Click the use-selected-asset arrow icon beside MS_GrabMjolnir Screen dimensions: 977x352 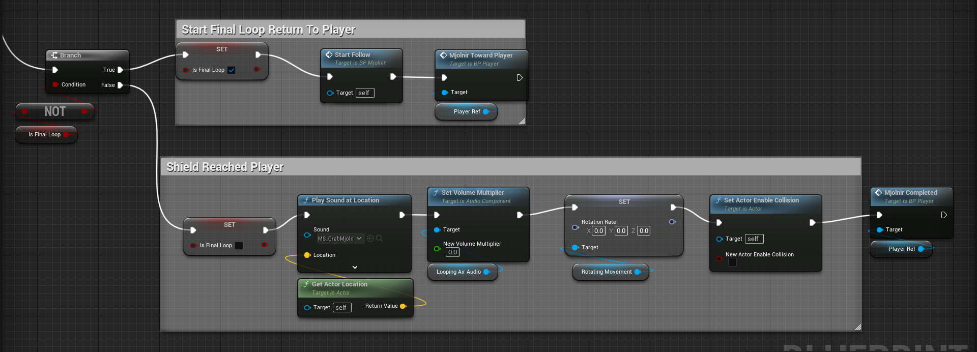tap(370, 238)
